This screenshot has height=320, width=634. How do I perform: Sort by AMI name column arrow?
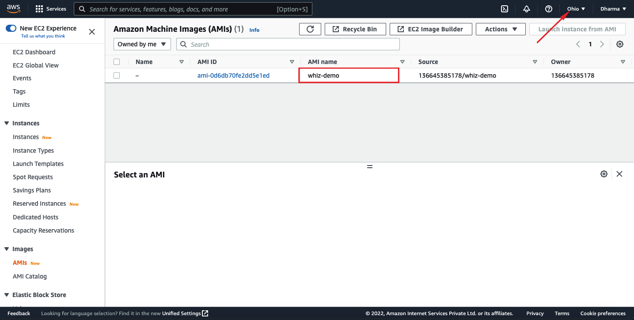pos(402,62)
